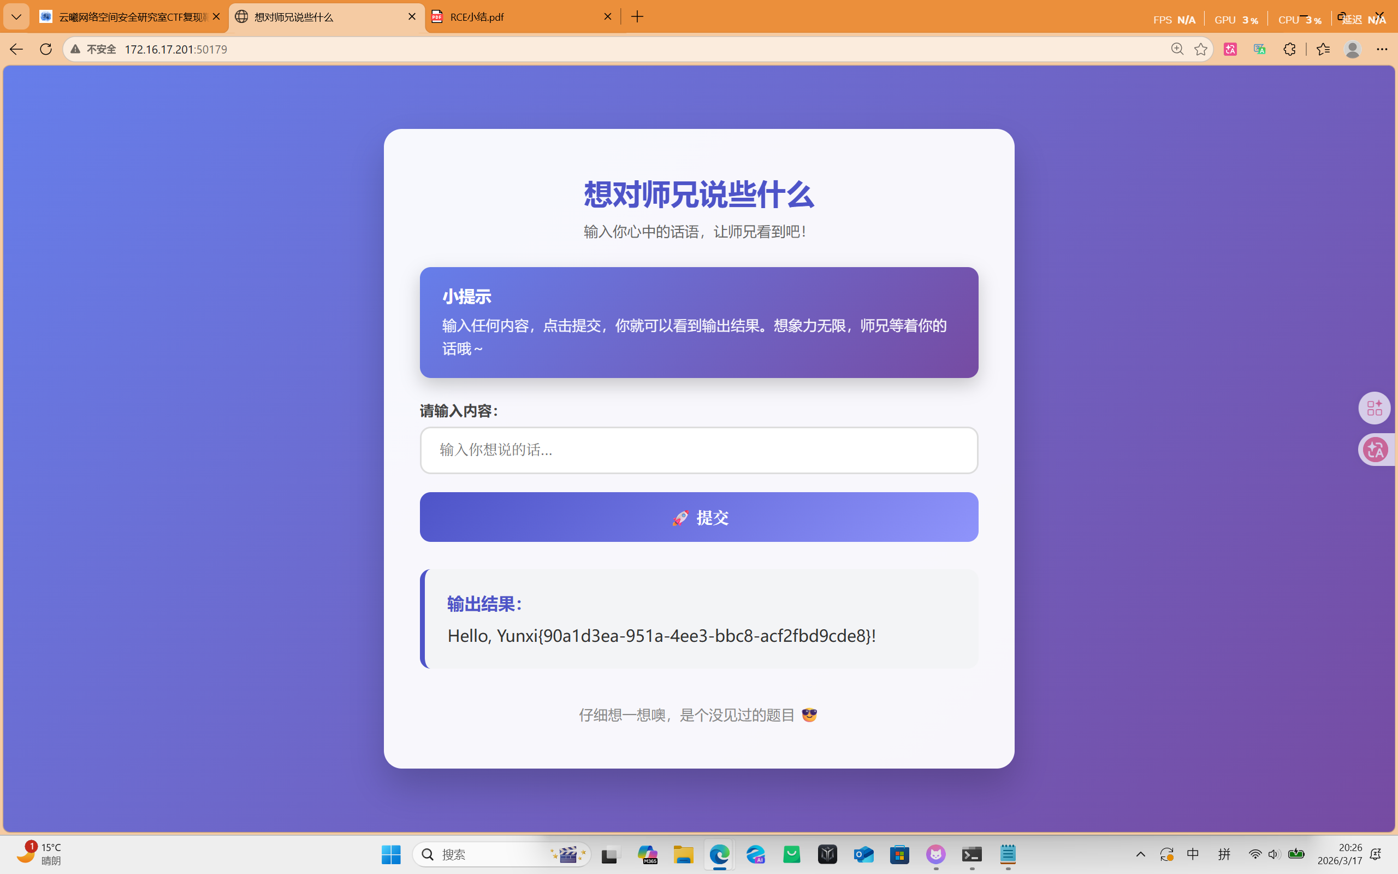Click the back navigation arrow
This screenshot has width=1398, height=874.
16,49
